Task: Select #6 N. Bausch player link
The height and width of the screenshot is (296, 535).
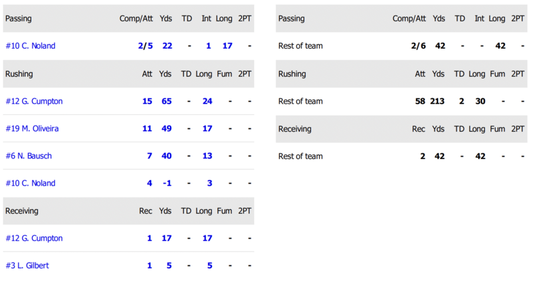Action: 28,156
